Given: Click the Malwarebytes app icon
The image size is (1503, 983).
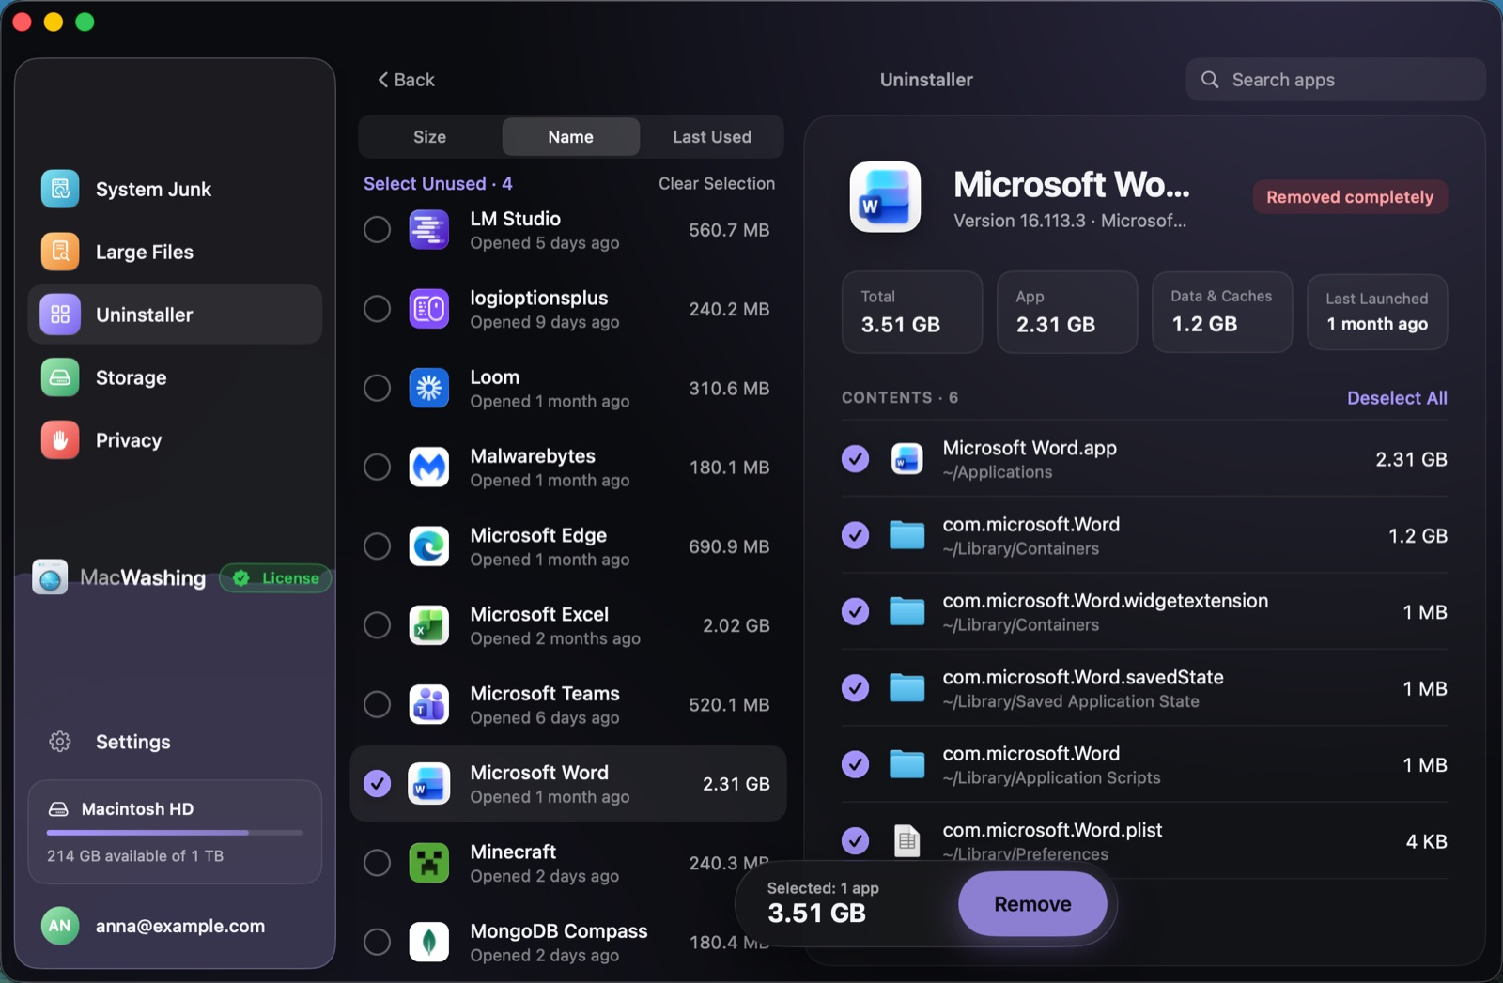Looking at the screenshot, I should point(429,467).
